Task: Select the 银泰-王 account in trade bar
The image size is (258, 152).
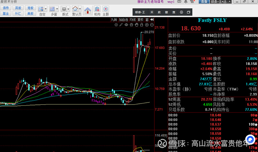Action: click(x=140, y=12)
